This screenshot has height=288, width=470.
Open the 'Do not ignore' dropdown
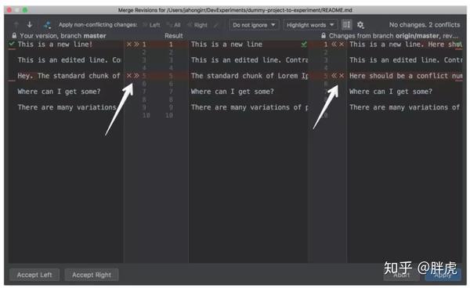click(x=254, y=25)
